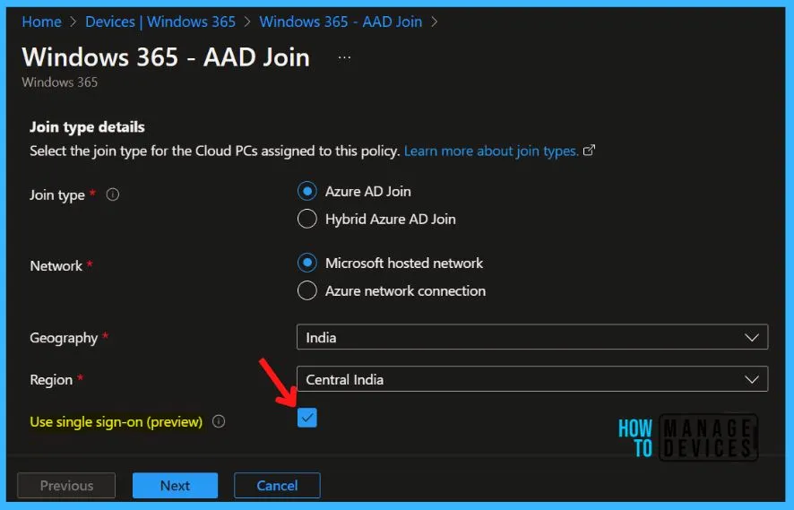Click the Windows 365 subtitle text
Image resolution: width=794 pixels, height=510 pixels.
pyautogui.click(x=60, y=82)
